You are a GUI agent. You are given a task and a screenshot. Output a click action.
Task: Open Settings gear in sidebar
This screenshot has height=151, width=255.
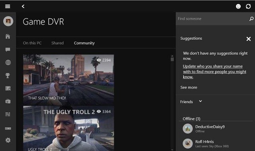(x=8, y=140)
